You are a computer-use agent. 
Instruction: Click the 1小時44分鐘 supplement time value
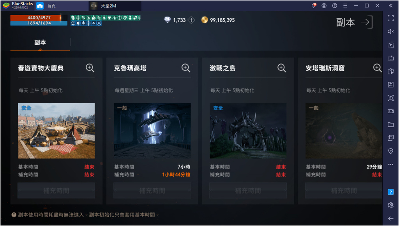tap(176, 175)
